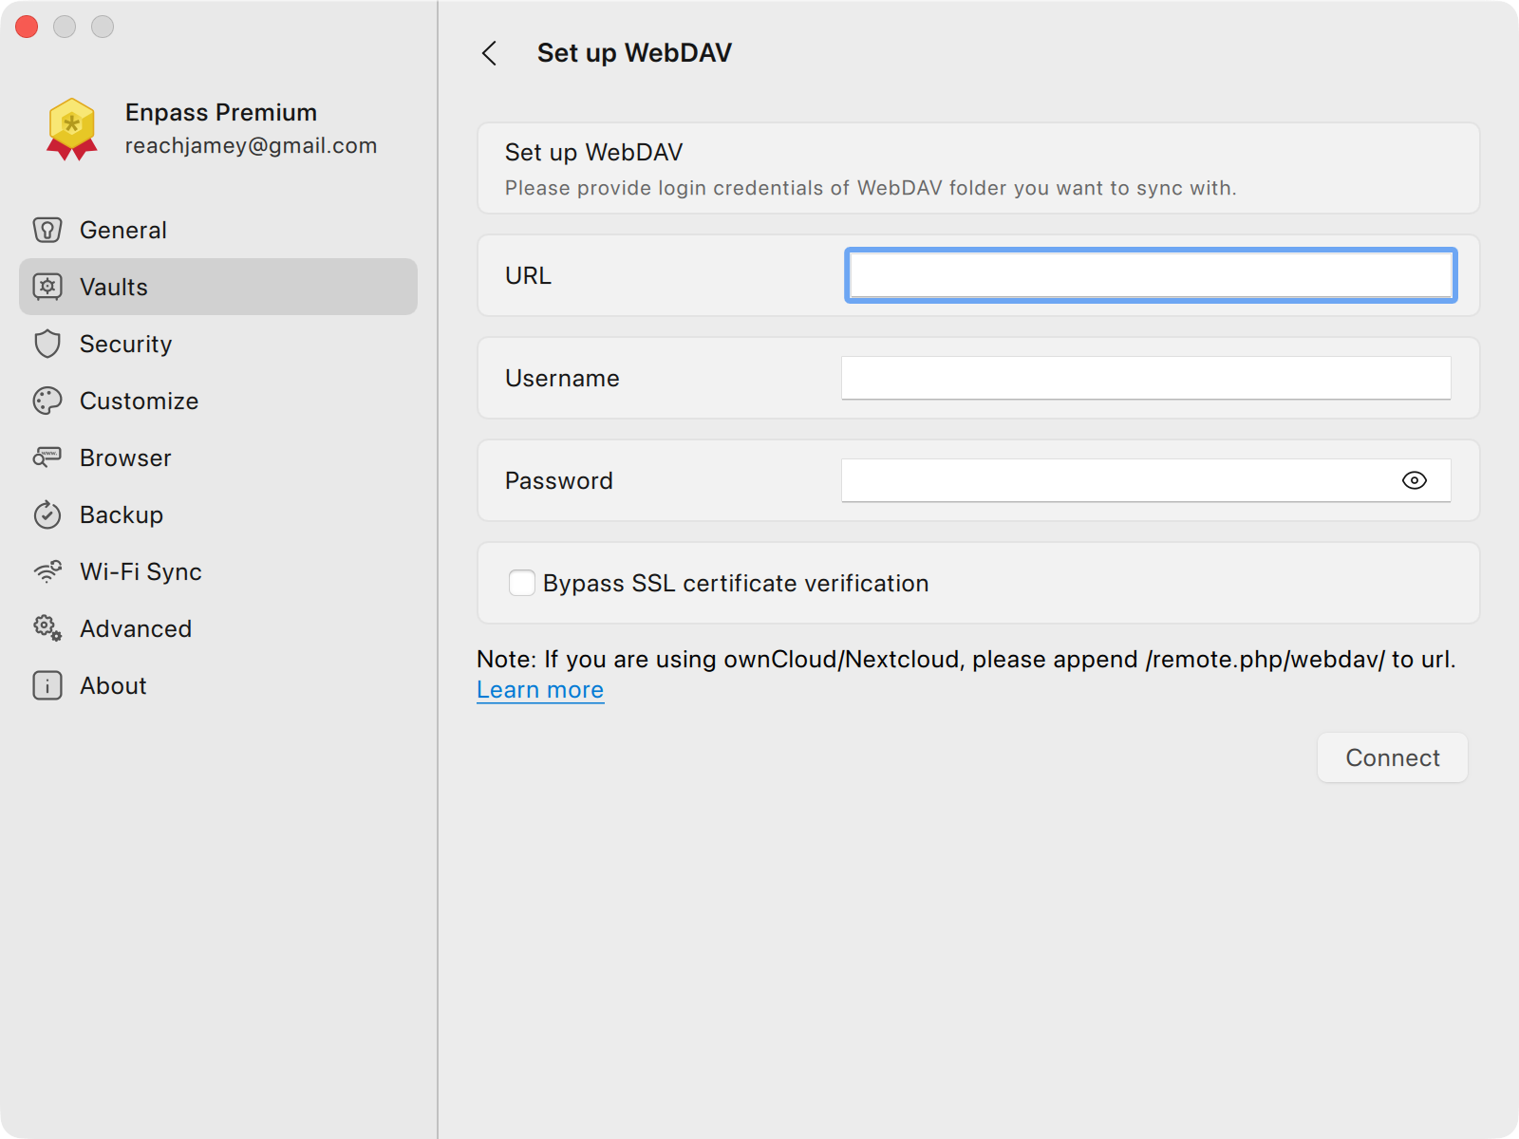Close the window with the red button

[x=27, y=27]
